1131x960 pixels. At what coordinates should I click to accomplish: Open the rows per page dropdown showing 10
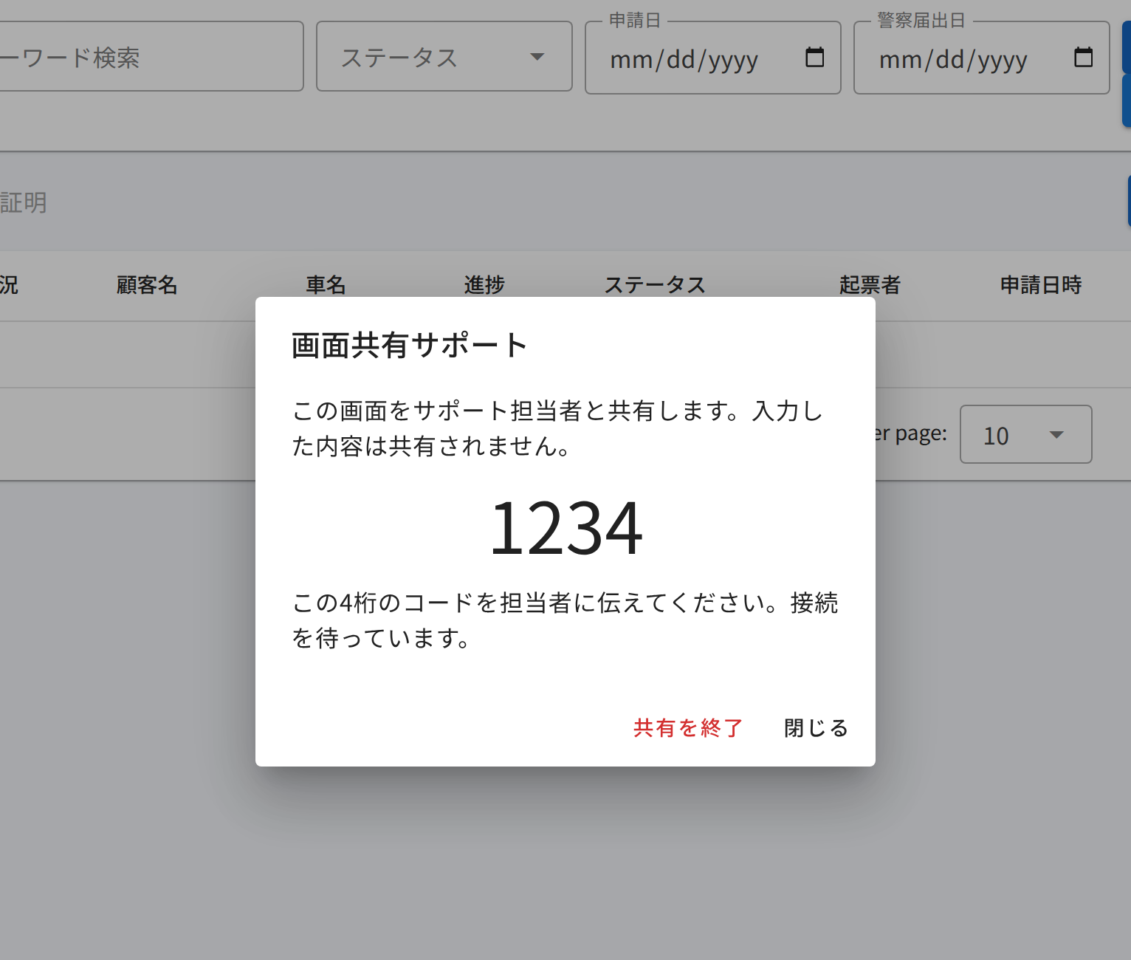pyautogui.click(x=1026, y=434)
